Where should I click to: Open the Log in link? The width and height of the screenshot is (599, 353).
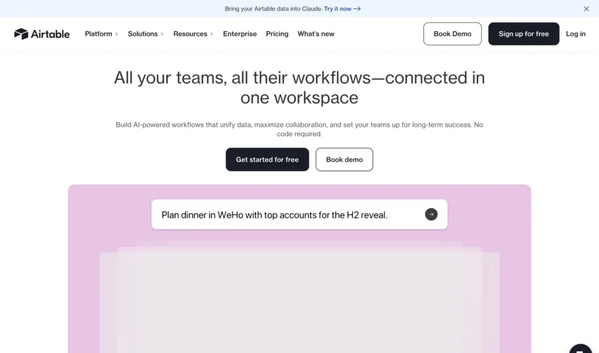click(x=576, y=34)
